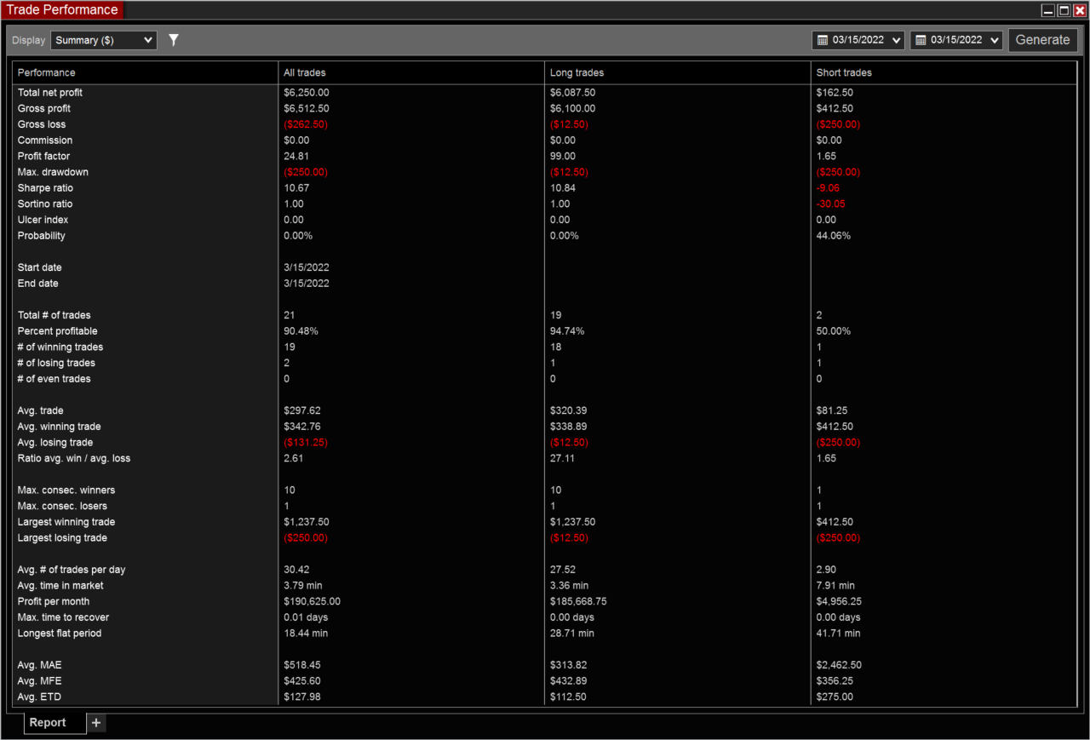Click the Sharpe ratio row label
This screenshot has height=740, width=1090.
click(x=46, y=188)
